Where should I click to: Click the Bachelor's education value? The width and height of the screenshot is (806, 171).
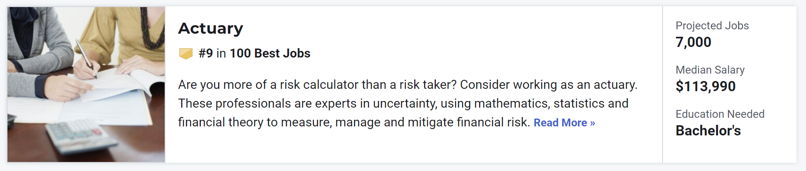point(708,131)
